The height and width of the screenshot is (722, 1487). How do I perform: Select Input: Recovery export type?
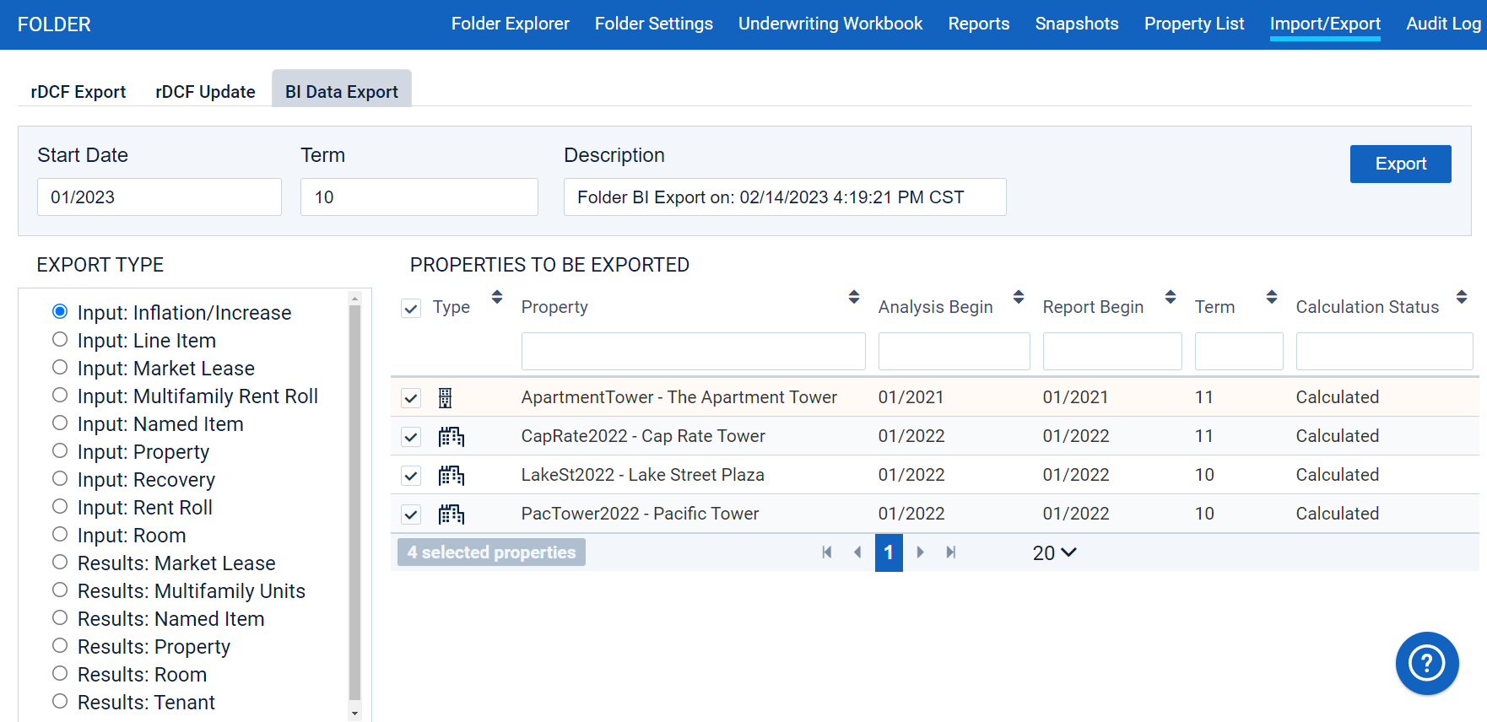(60, 478)
